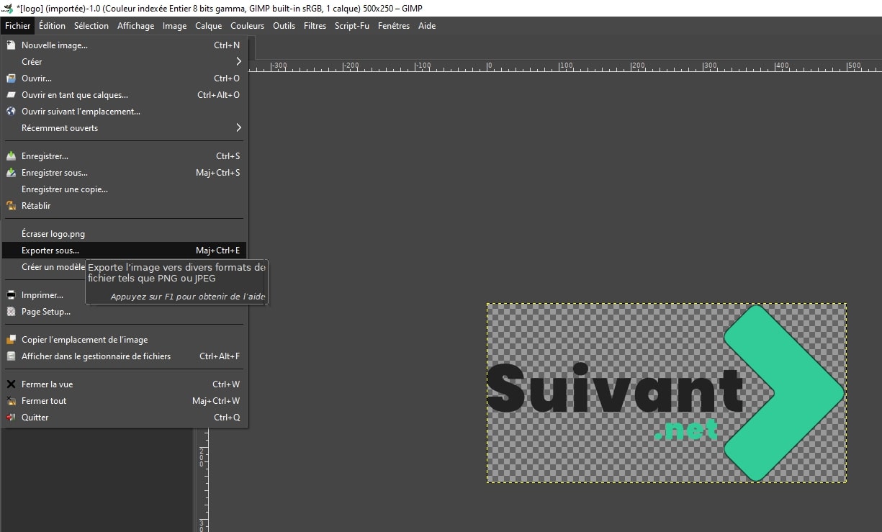The image size is (882, 532).
Task: Select Rétablir menu entry
Action: pos(124,206)
